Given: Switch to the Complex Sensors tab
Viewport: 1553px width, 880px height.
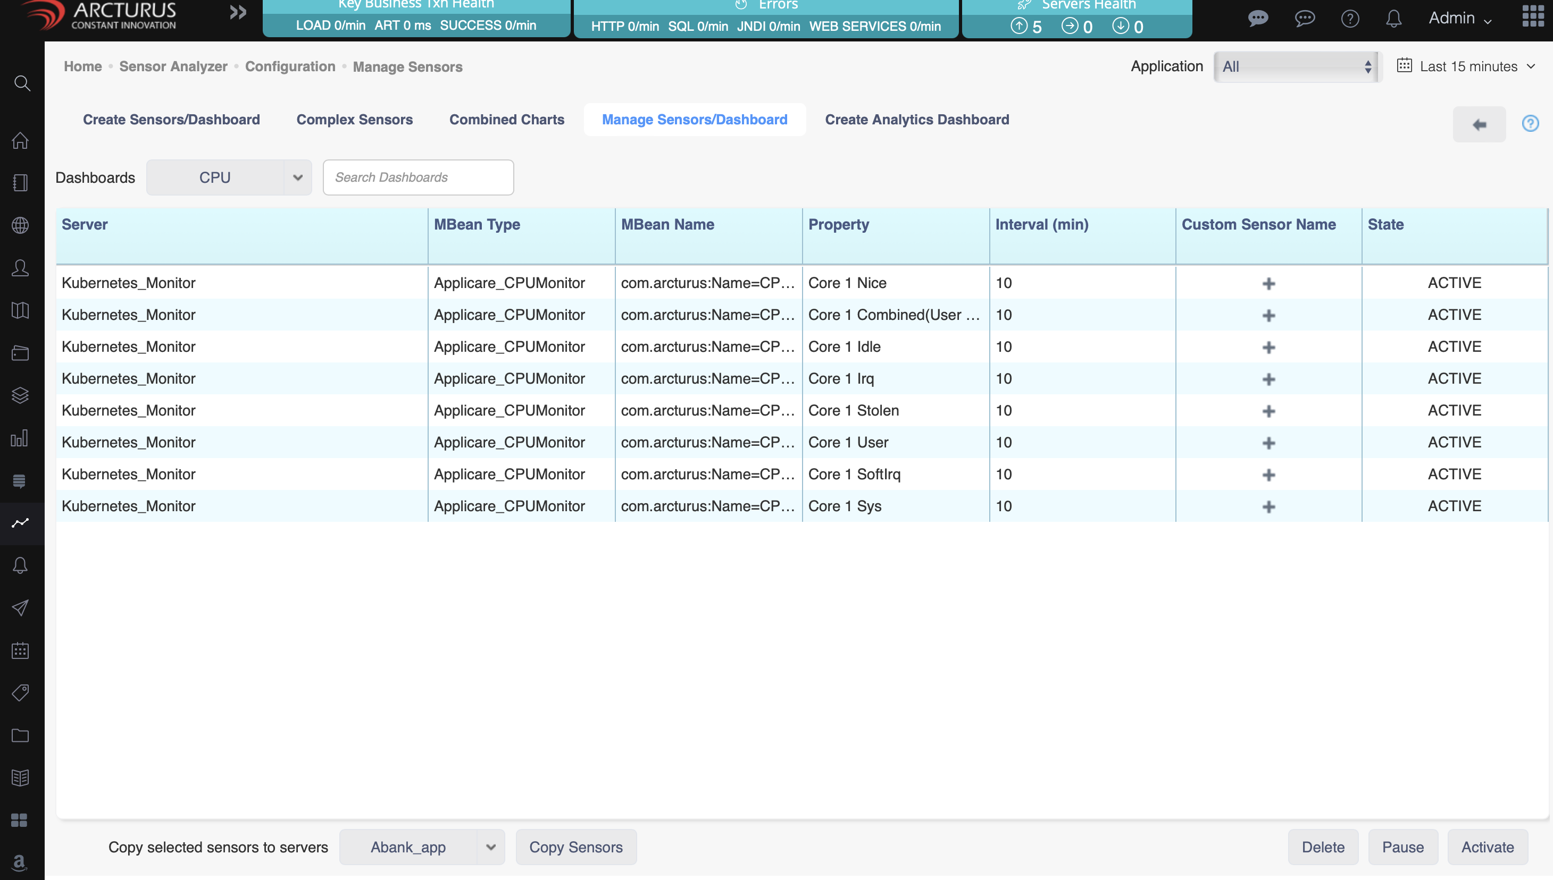Looking at the screenshot, I should click(x=354, y=119).
